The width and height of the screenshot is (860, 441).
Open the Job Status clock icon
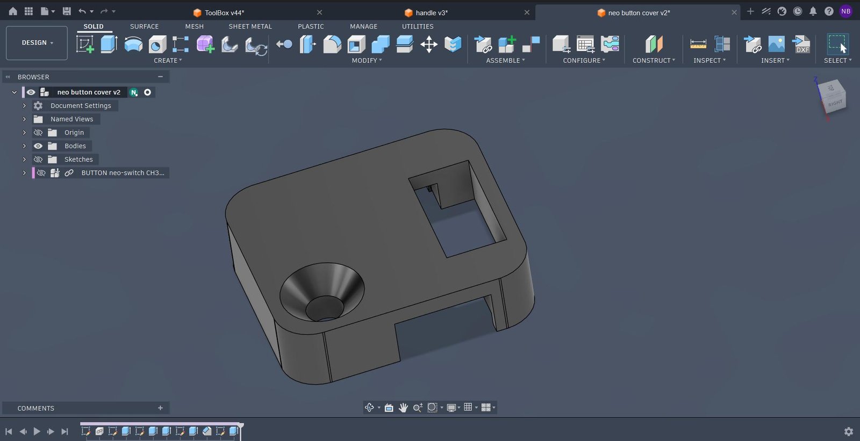[x=798, y=11]
